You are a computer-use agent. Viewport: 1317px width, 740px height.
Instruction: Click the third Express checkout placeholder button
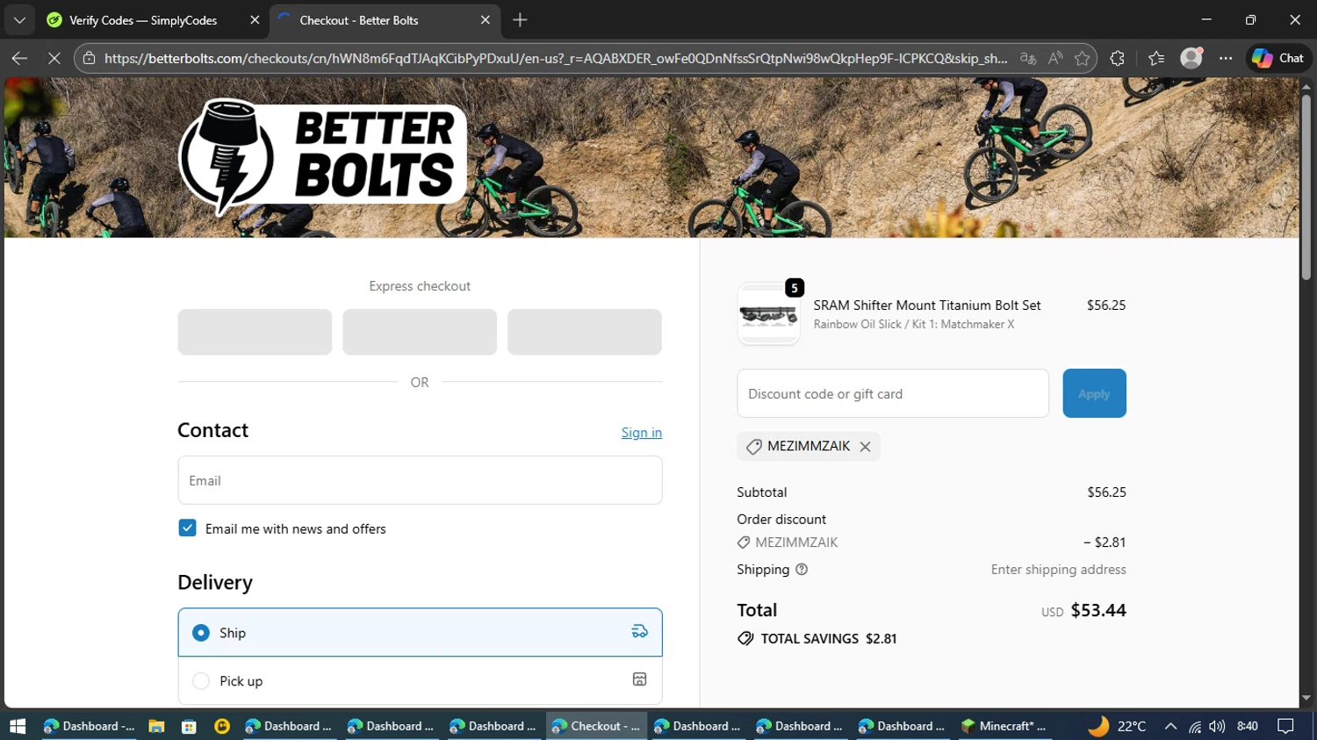585,332
